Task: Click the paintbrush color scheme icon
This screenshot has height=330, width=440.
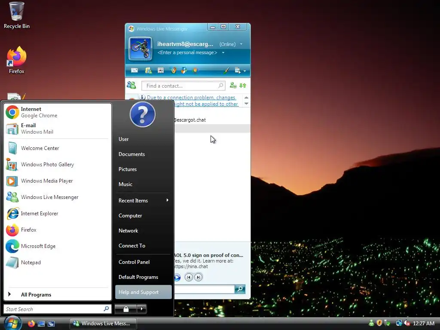Action: (226, 70)
